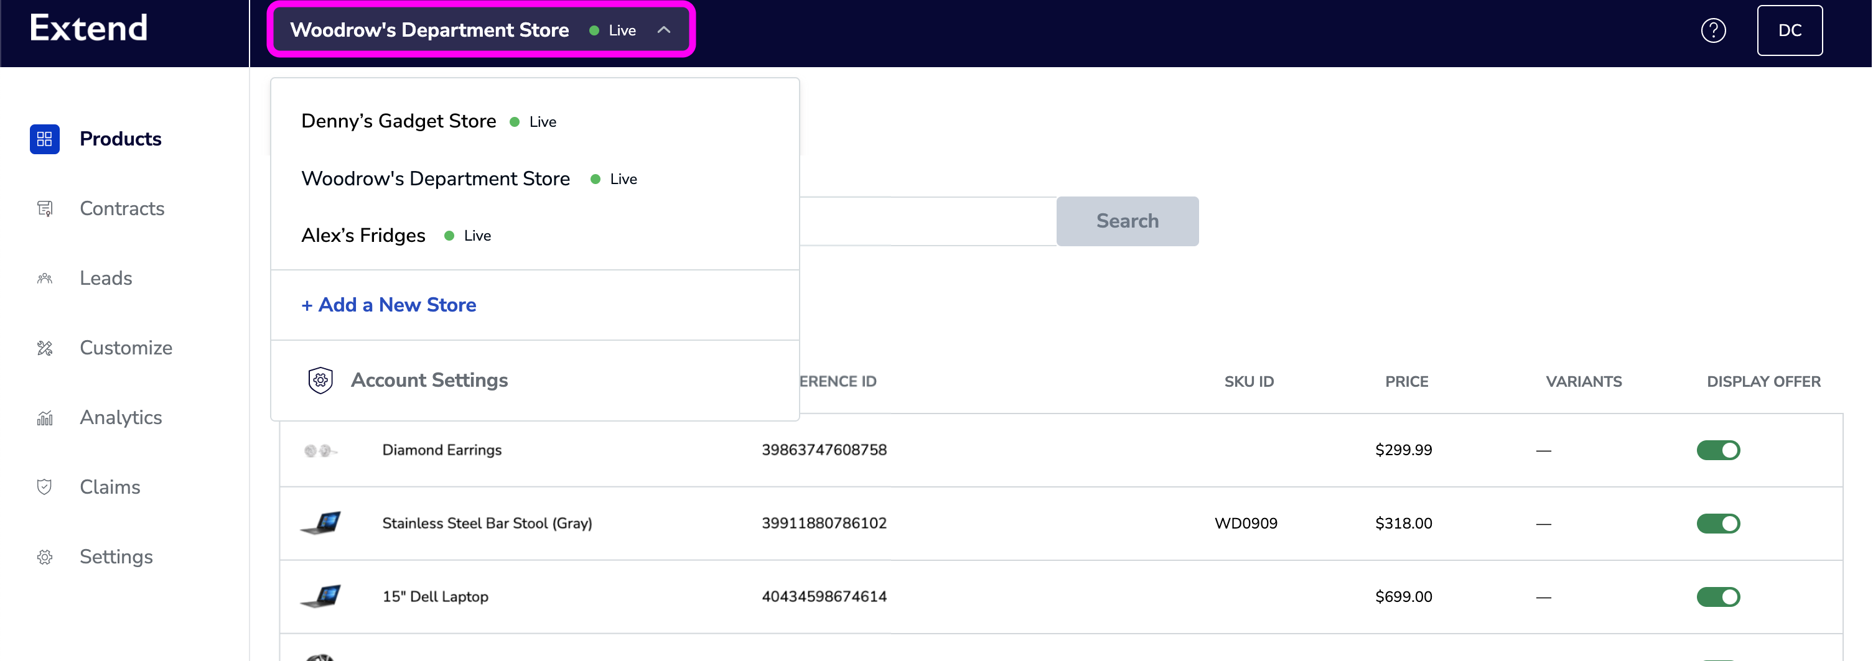Click the Products grid icon in sidebar
Screen dimensions: 1873x661
(x=44, y=139)
